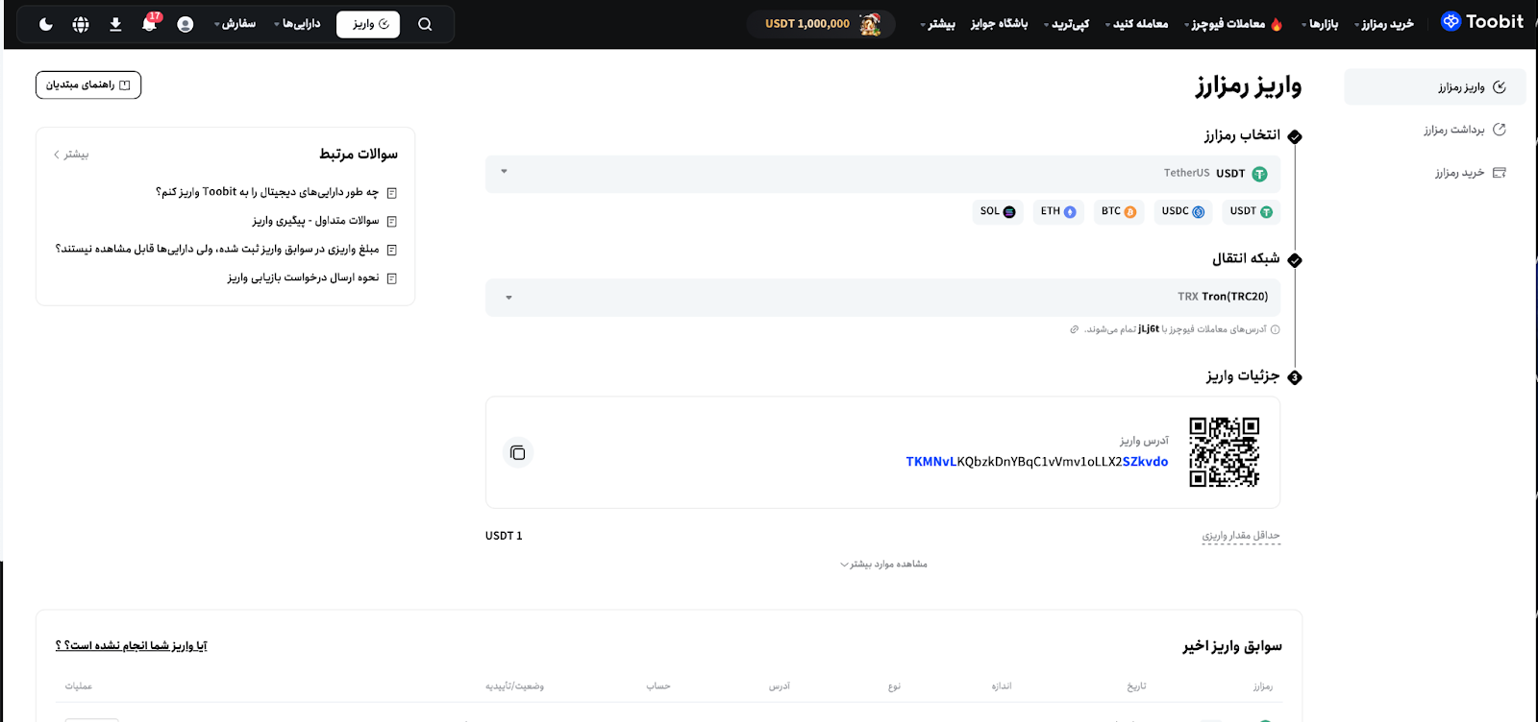Click the واریز button in the top bar
Image resolution: width=1538 pixels, height=722 pixels.
[368, 24]
